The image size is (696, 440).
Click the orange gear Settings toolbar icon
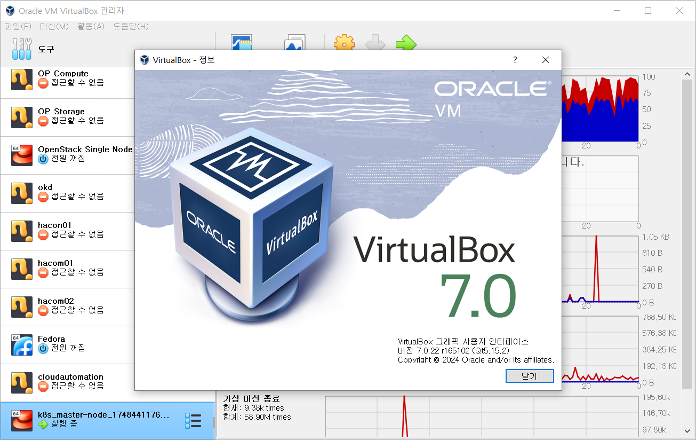344,43
